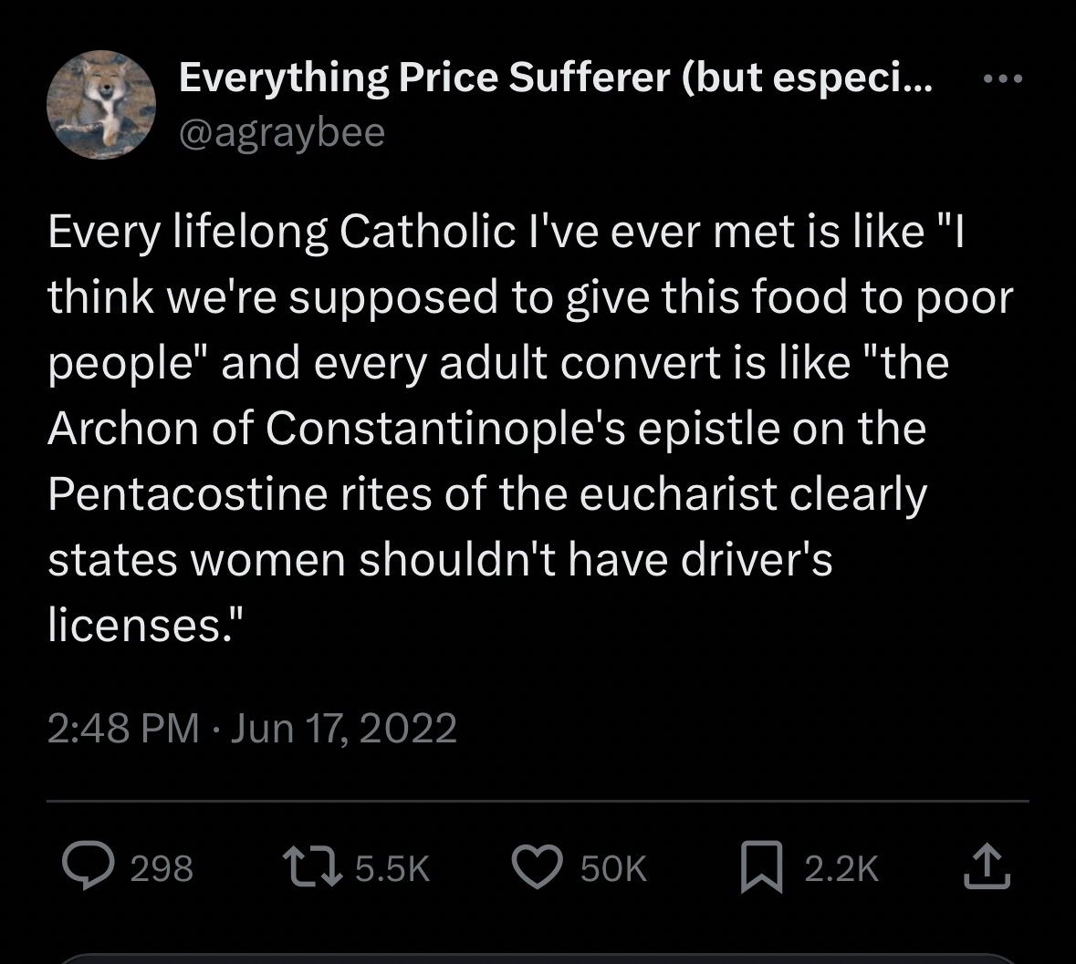Open the reply speech bubble icon
The height and width of the screenshot is (964, 1076).
[x=87, y=867]
